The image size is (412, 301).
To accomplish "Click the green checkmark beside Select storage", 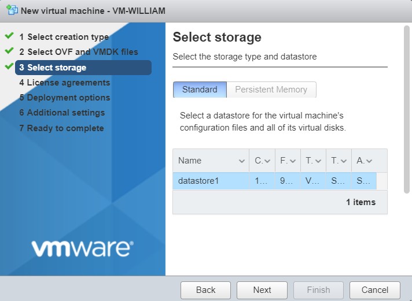I will [x=9, y=67].
